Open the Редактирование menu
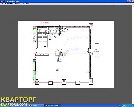134x107 pixels. point(9,4)
